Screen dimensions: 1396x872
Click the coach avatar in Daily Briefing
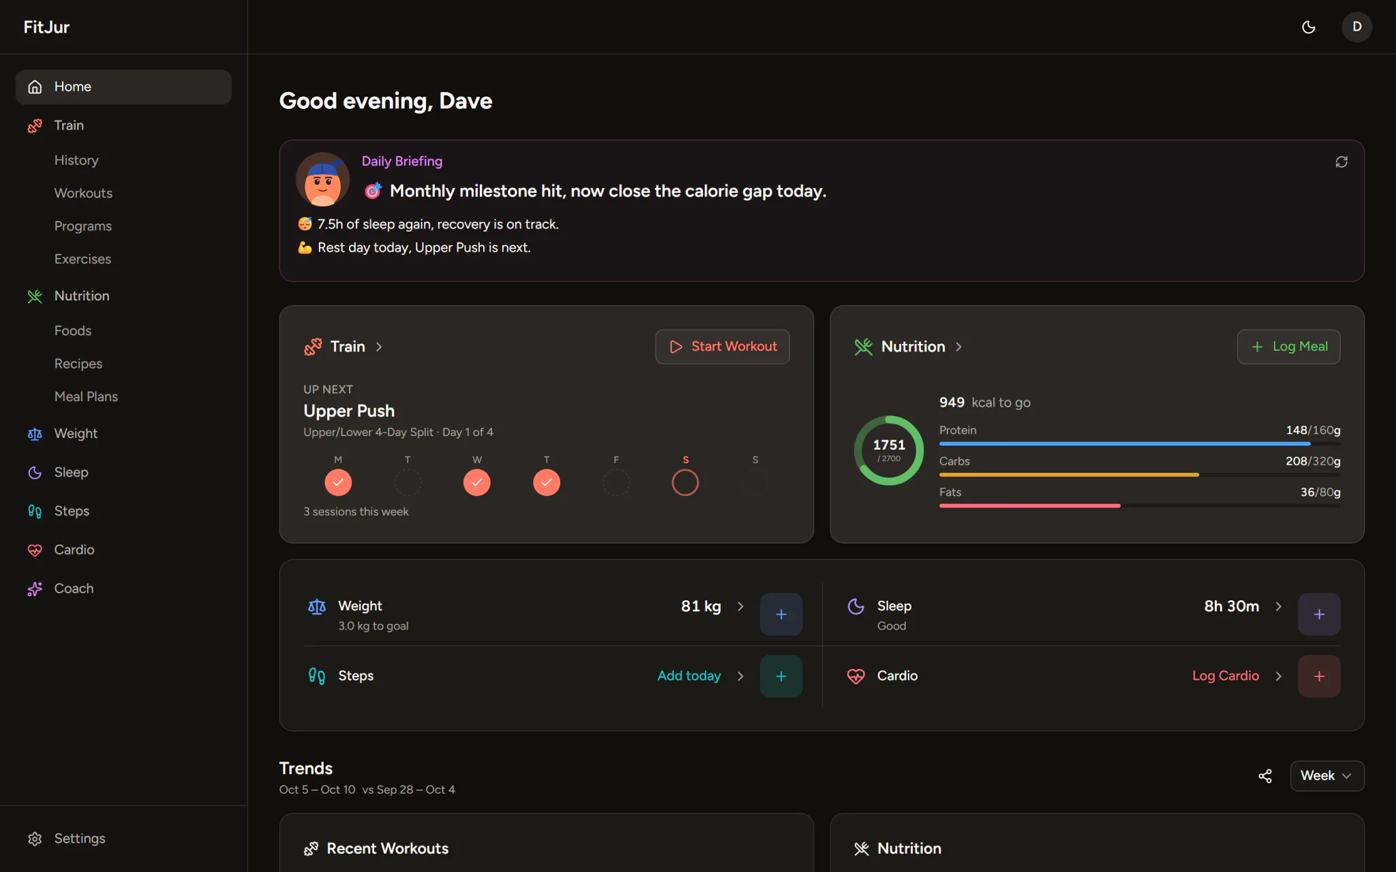[322, 179]
